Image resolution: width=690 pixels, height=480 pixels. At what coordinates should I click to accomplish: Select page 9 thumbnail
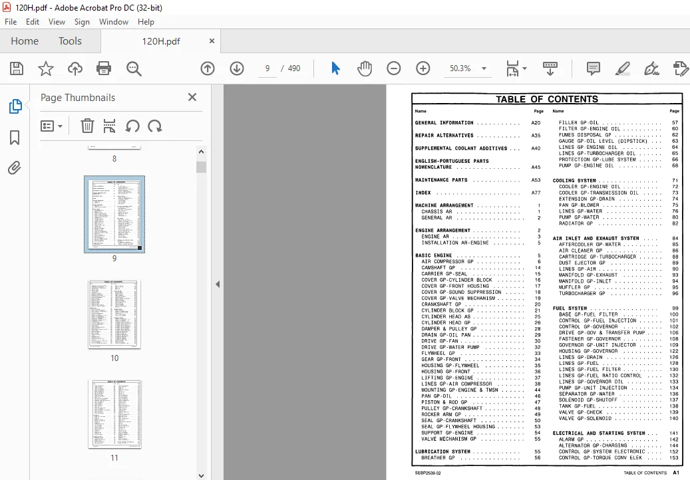coord(114,215)
